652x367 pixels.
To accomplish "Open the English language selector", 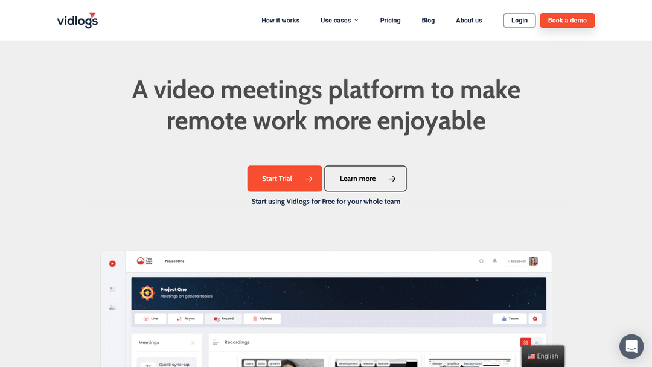I will [543, 356].
